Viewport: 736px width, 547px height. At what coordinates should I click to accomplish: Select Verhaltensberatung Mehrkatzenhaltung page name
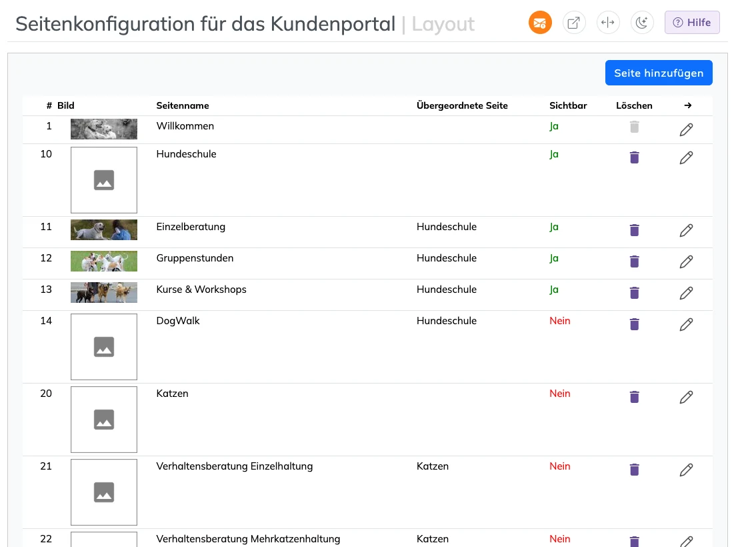248,540
